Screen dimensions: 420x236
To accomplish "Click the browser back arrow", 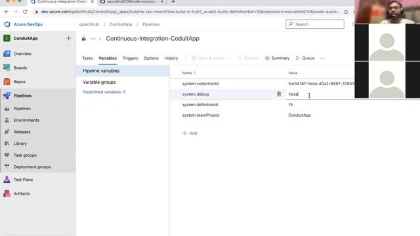I will click(7, 12).
